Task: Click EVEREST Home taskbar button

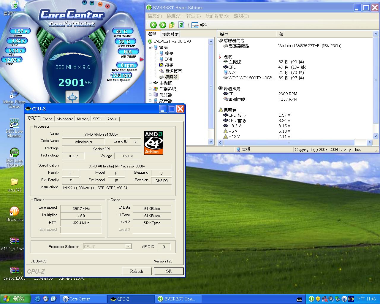Action: click(178, 299)
